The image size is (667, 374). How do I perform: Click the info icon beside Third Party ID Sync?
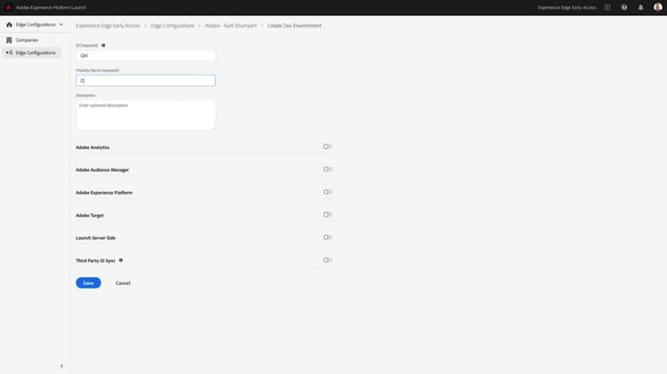point(121,260)
